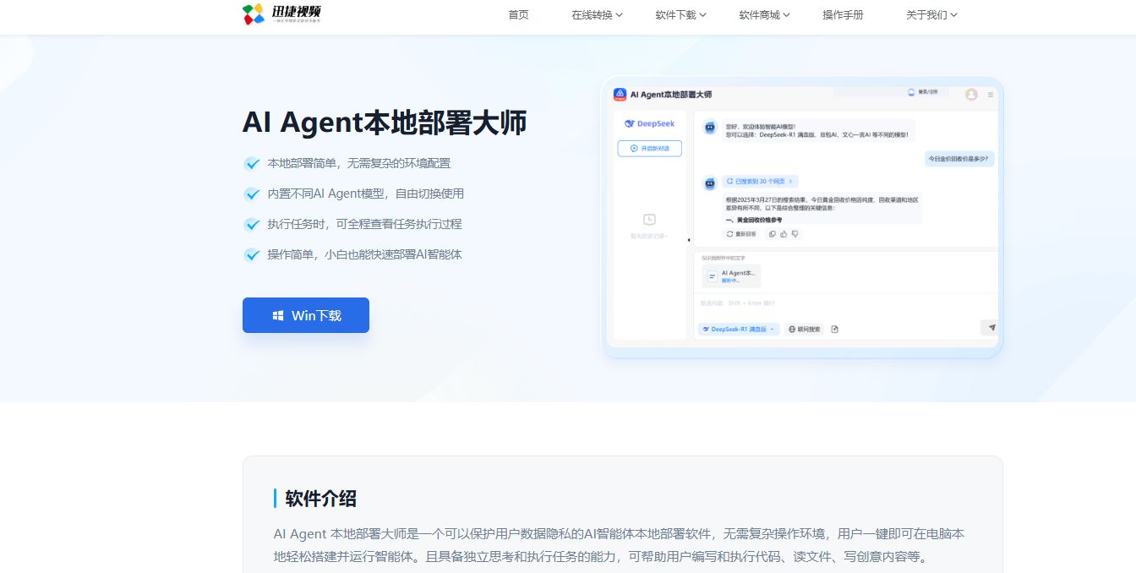Image resolution: width=1136 pixels, height=573 pixels.
Task: Click the text 执行任务时，可全程查看任务执行过程
Action: (365, 224)
